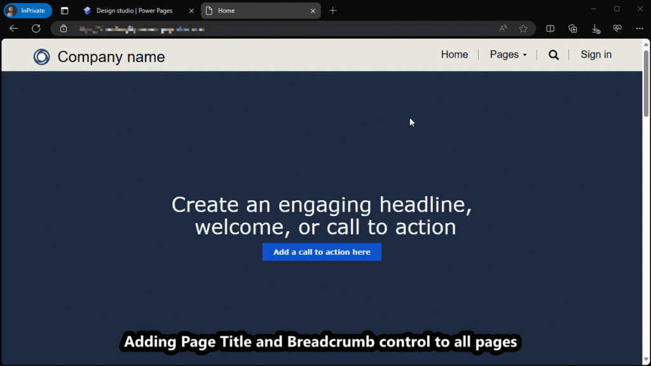Toggle the favorites star for this page
This screenshot has height=366, width=651.
pyautogui.click(x=523, y=29)
